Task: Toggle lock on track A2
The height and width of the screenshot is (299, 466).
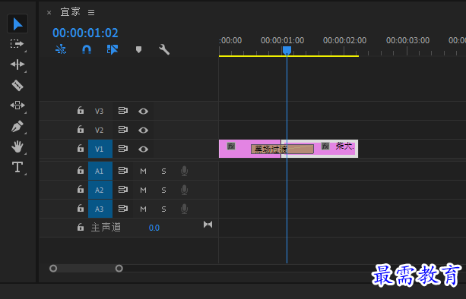Action: (81, 190)
